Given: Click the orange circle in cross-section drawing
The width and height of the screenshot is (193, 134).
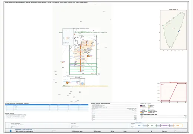Looking at the screenshot, I should (x=68, y=83).
